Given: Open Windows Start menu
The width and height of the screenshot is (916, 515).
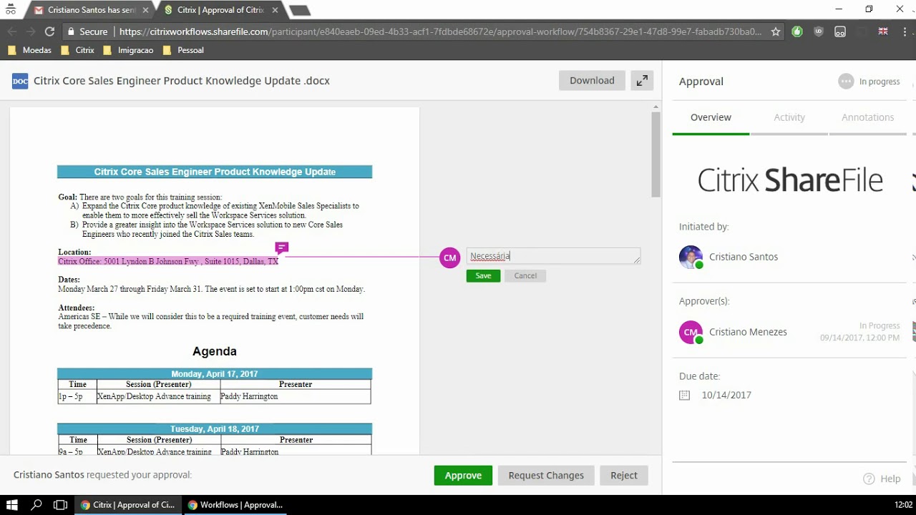Looking at the screenshot, I should (12, 505).
